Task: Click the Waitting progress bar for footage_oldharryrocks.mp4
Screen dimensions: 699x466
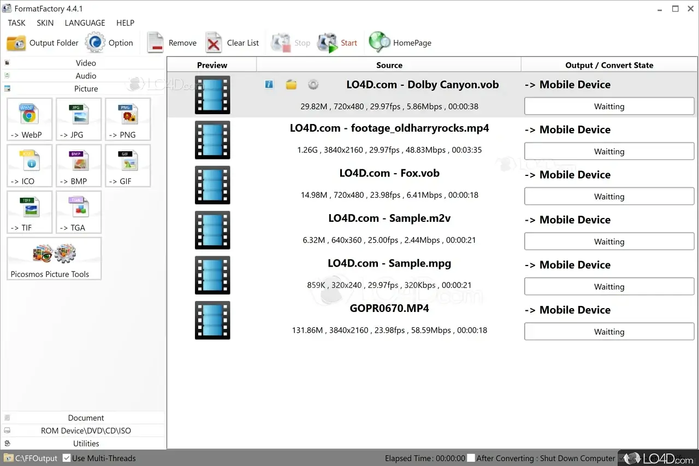Action: pos(609,151)
